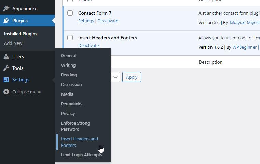Open the WPBeginner author link
This screenshot has width=260, height=164.
pyautogui.click(x=244, y=47)
